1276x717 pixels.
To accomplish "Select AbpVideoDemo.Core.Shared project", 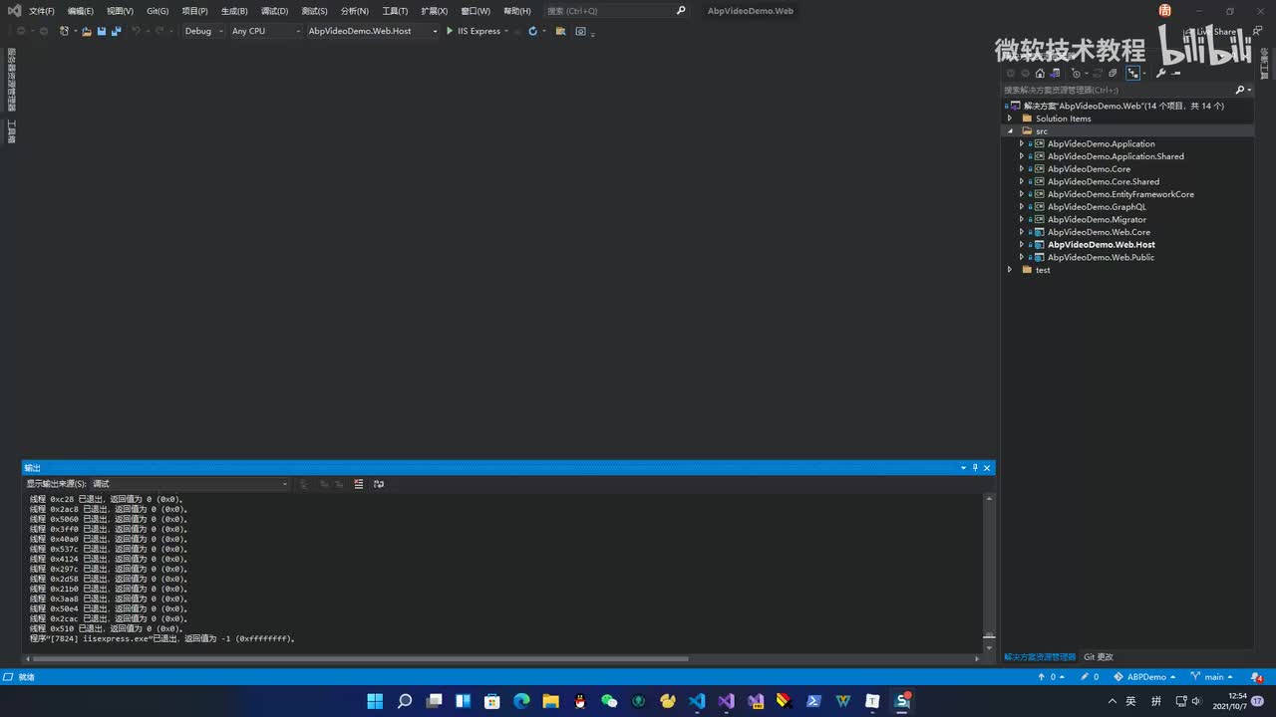I will 1104,181.
